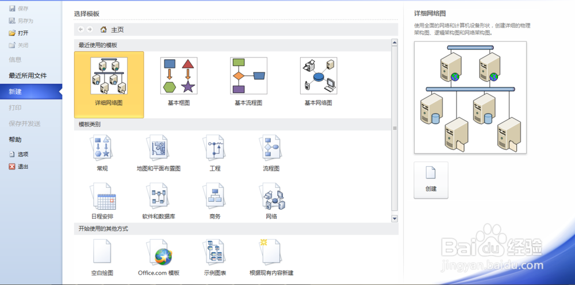Click 另存为 in the sidebar

pyautogui.click(x=21, y=21)
